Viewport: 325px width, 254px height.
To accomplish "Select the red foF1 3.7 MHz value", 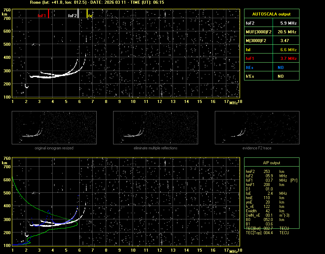I will (x=288, y=59).
